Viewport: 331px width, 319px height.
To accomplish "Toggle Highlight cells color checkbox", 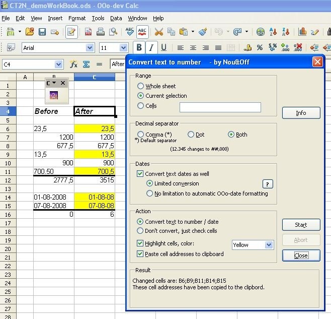I will [x=165, y=243].
